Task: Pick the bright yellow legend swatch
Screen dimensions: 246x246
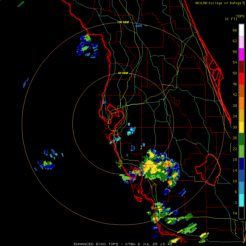Action: point(241,127)
